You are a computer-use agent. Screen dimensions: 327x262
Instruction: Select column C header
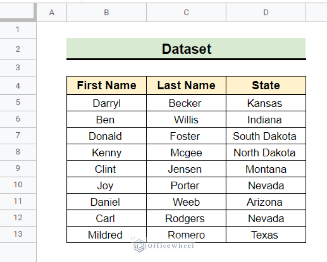pyautogui.click(x=186, y=13)
